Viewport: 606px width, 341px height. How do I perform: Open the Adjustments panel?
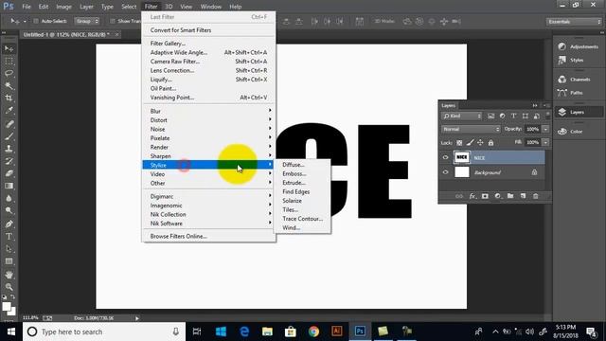pyautogui.click(x=579, y=46)
